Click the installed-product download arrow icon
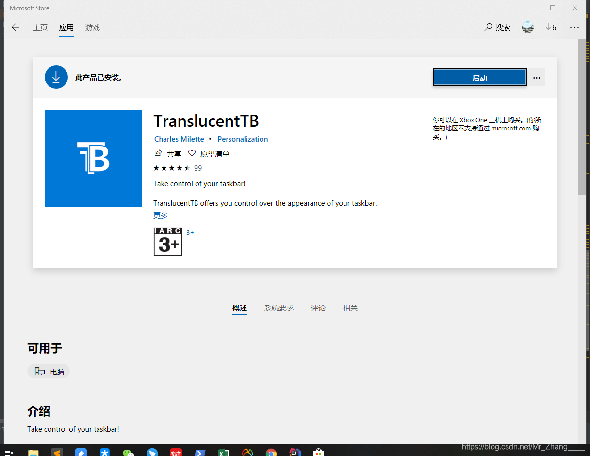This screenshot has height=456, width=590. (56, 77)
